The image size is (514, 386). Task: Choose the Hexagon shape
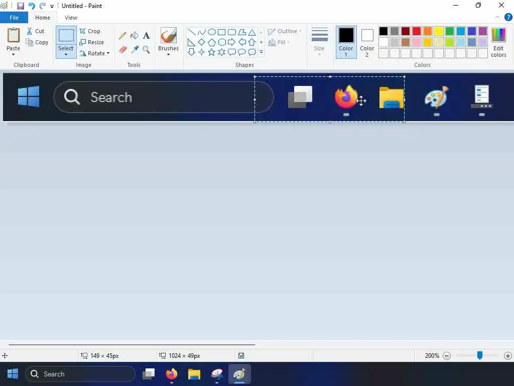click(x=222, y=42)
